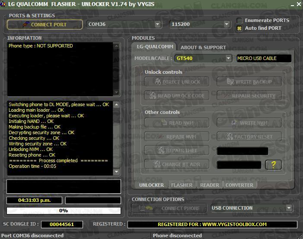This screenshot has width=303, height=239.
Task: Enable the Enumerate PORTS checkbox
Action: (x=239, y=20)
